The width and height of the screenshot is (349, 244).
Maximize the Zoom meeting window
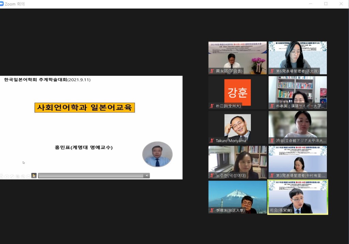[326, 4]
